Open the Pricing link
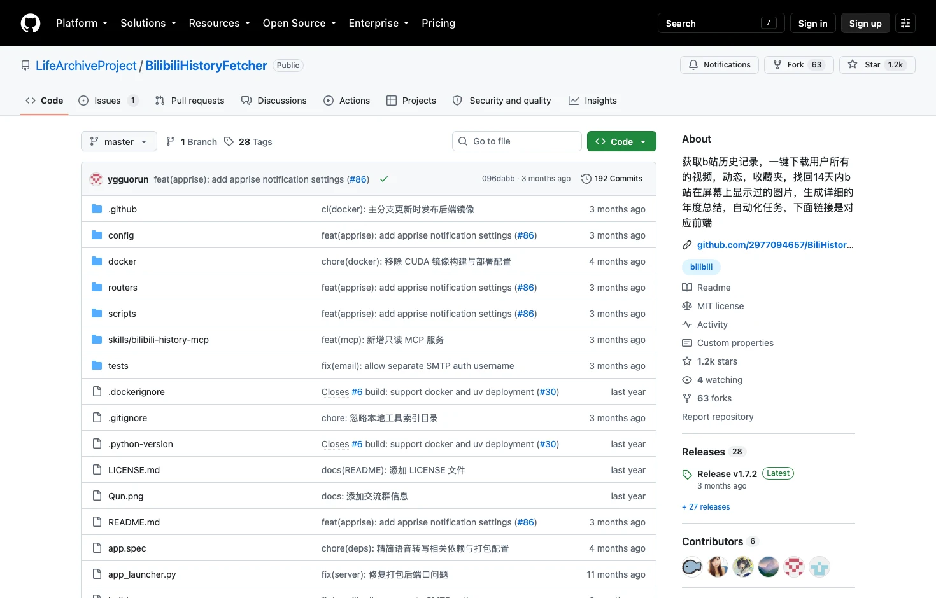936x598 pixels. click(x=438, y=23)
